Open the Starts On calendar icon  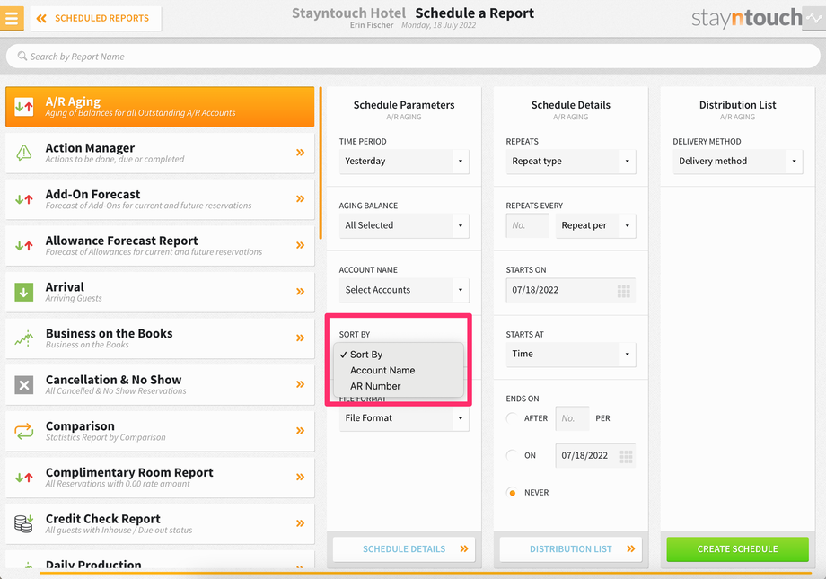click(624, 291)
